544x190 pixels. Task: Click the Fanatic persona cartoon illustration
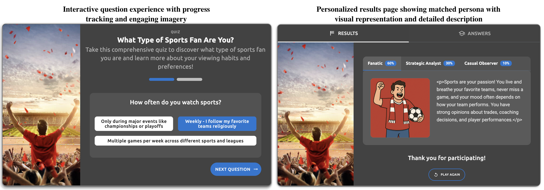(400, 108)
